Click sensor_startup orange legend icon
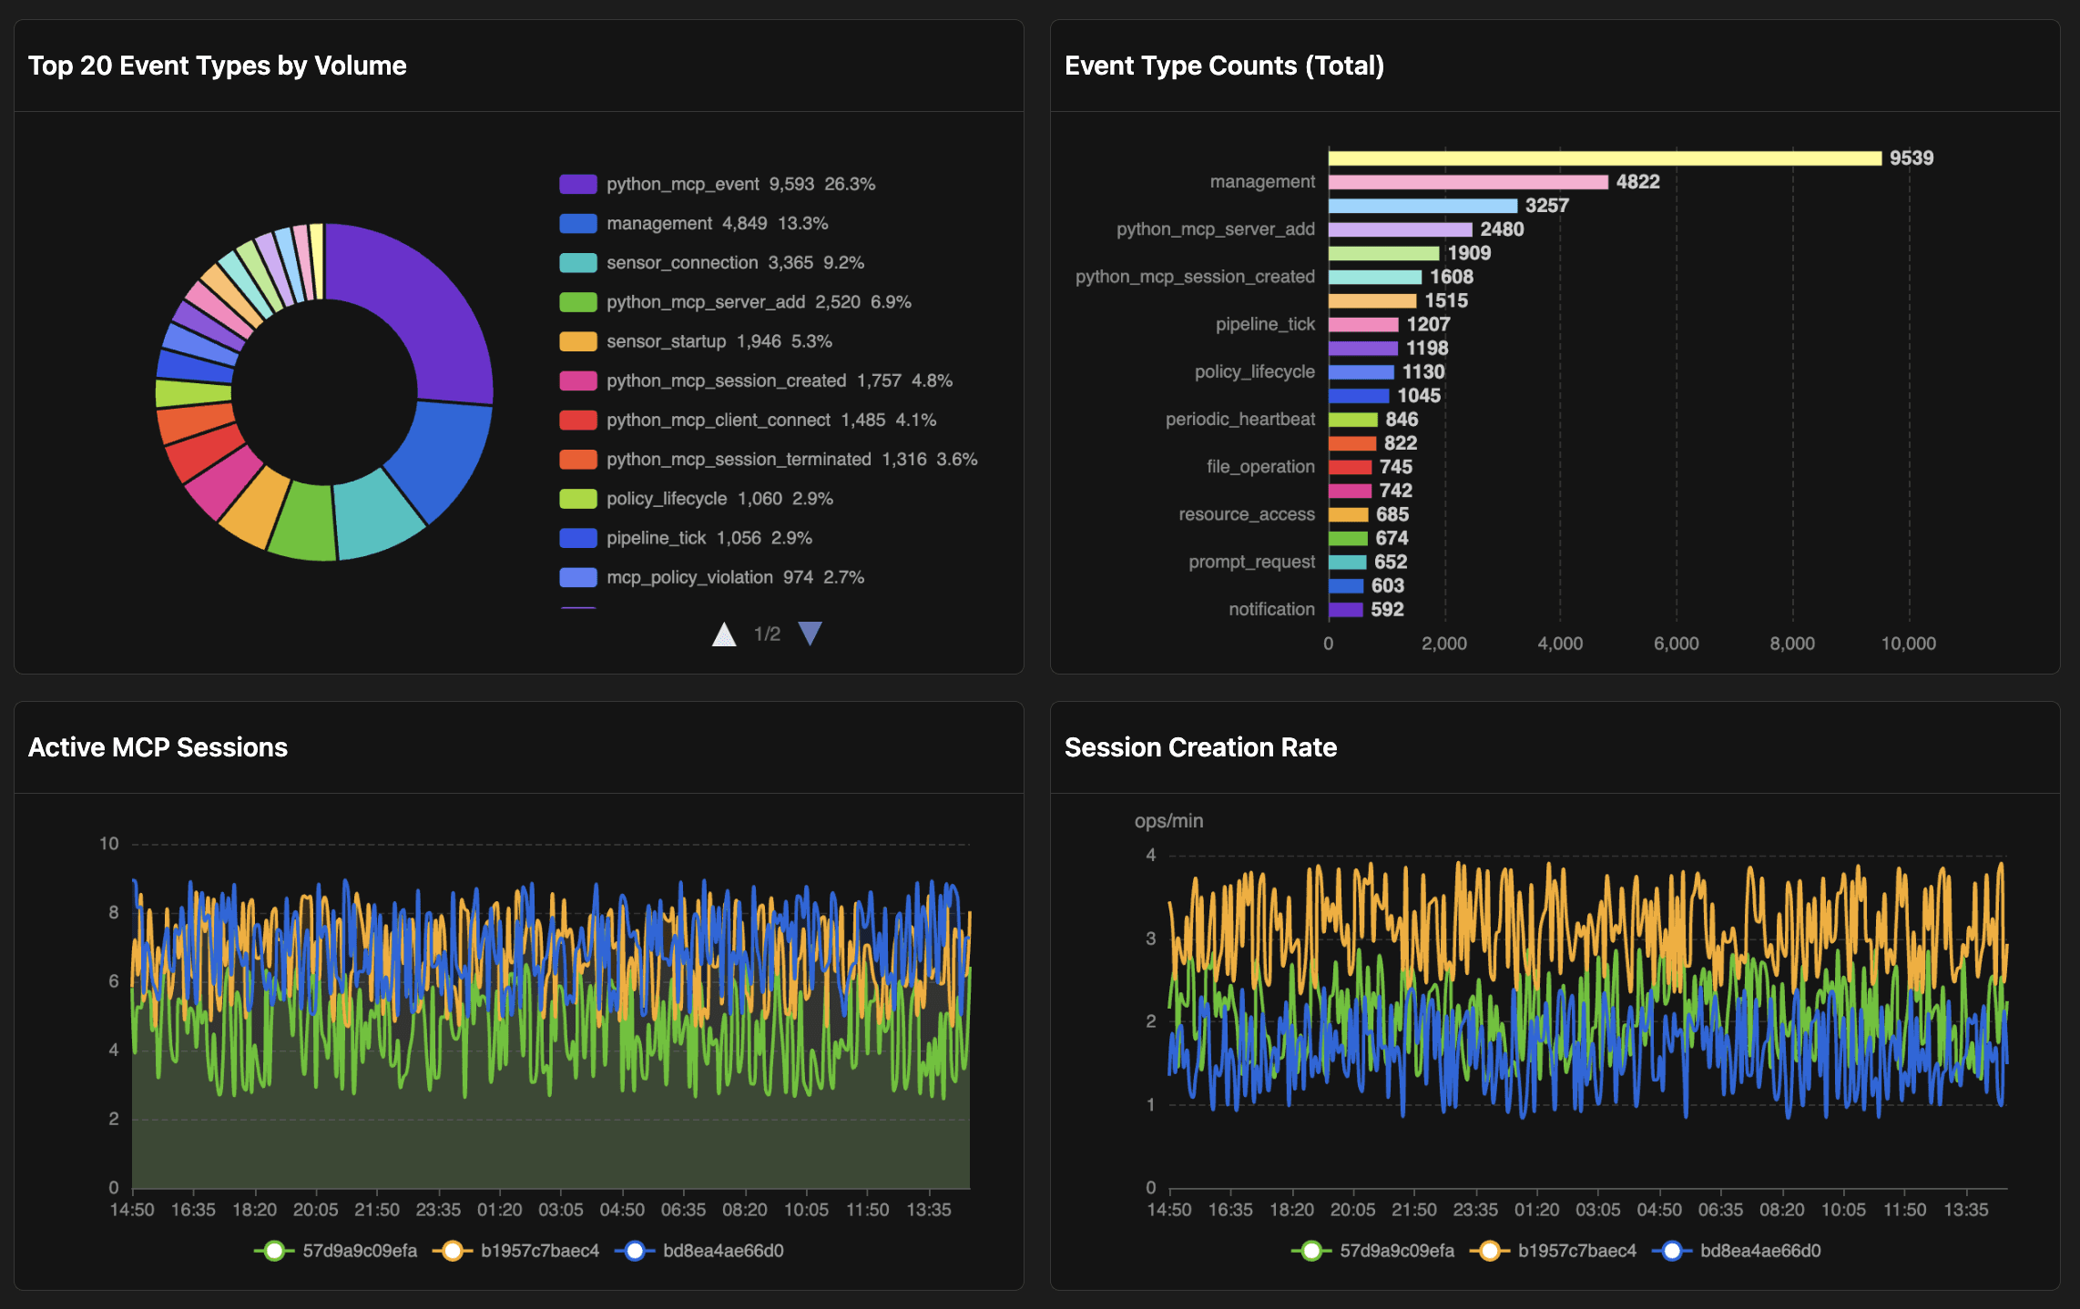Image resolution: width=2080 pixels, height=1309 pixels. tap(578, 341)
